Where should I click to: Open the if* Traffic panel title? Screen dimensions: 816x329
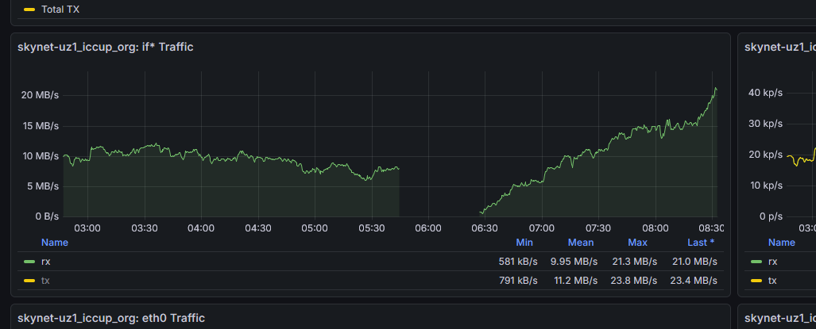coord(106,48)
